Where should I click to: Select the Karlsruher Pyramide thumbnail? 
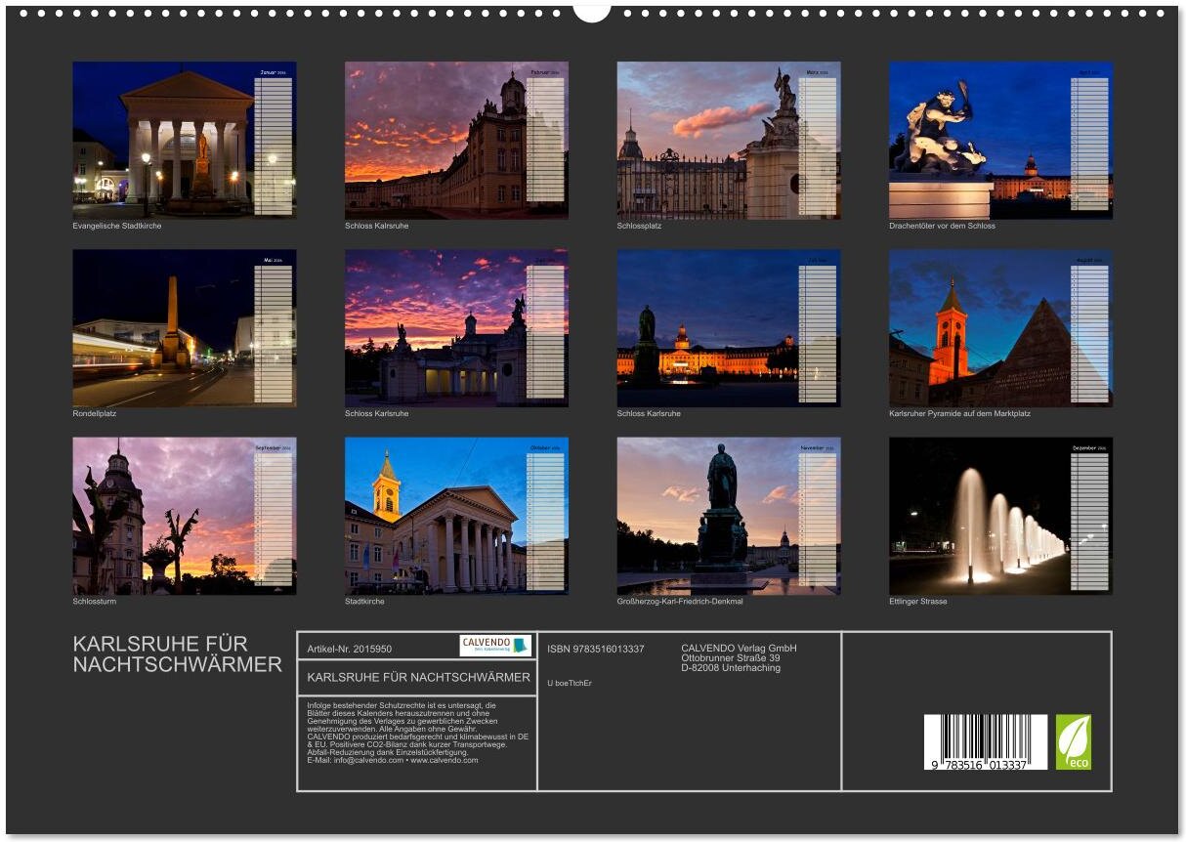pyautogui.click(x=1000, y=327)
